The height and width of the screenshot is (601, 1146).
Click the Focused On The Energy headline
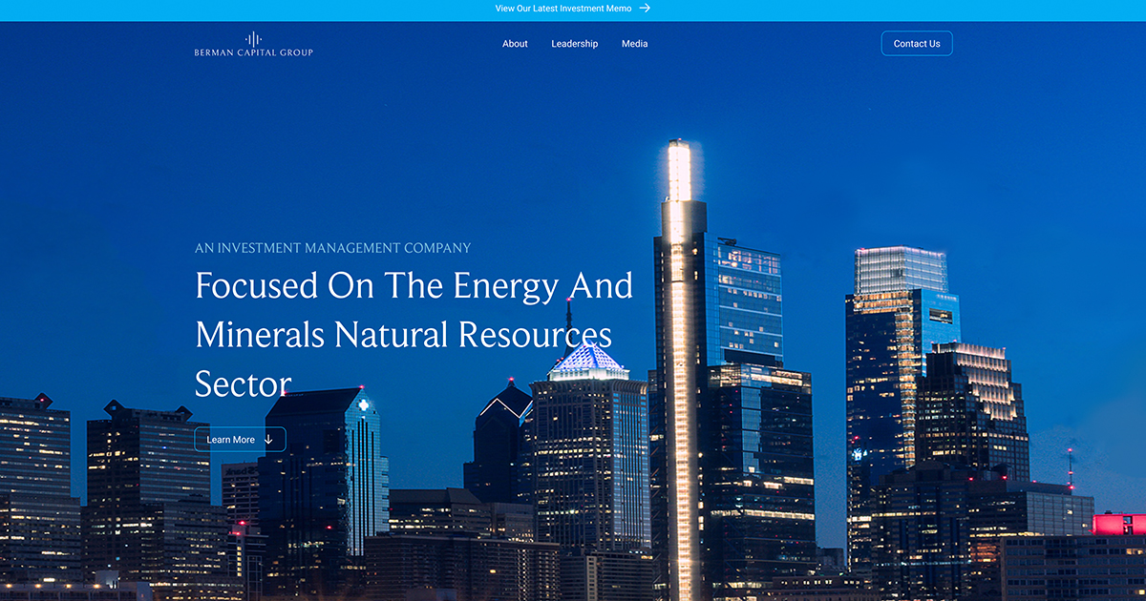(414, 286)
